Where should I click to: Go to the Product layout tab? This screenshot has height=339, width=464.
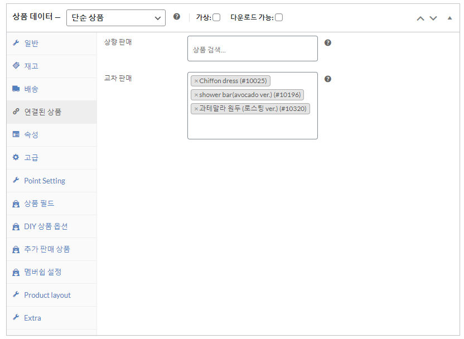pyautogui.click(x=47, y=295)
